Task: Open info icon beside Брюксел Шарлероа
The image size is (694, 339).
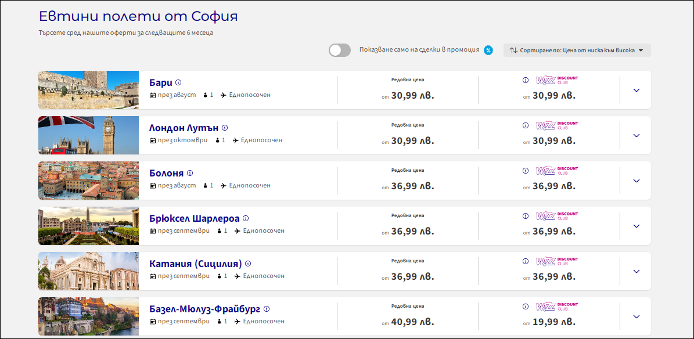Action: point(246,218)
